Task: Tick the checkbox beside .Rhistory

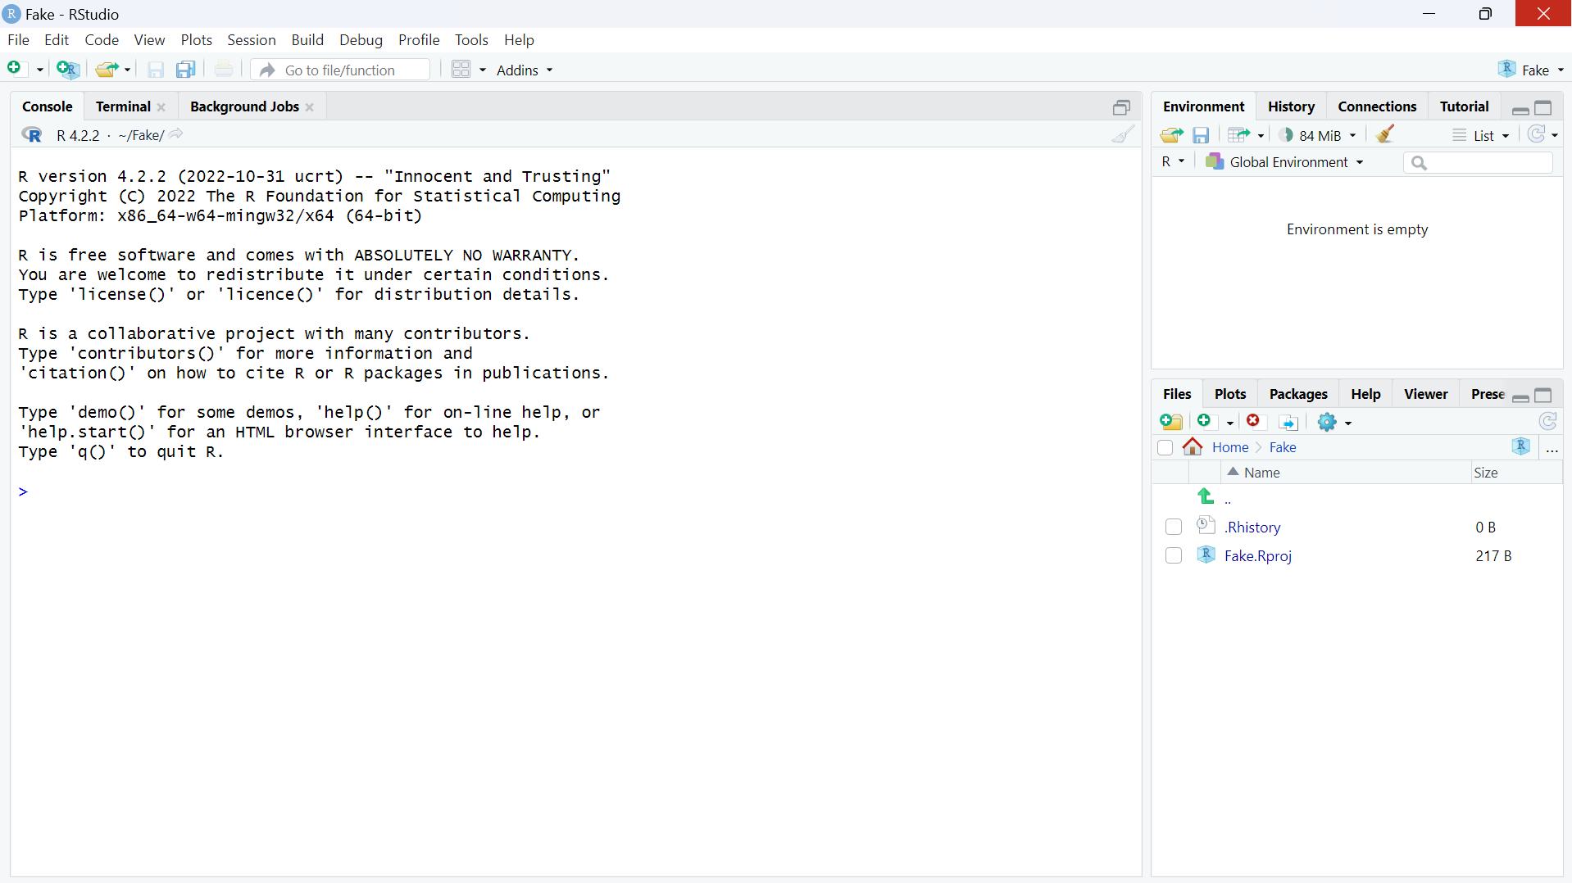Action: (1174, 527)
